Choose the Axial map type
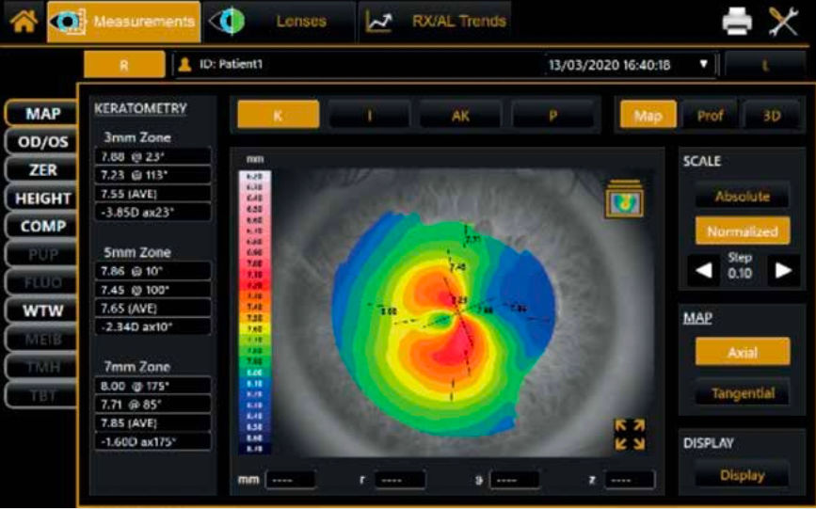The width and height of the screenshot is (816, 509). 743,351
